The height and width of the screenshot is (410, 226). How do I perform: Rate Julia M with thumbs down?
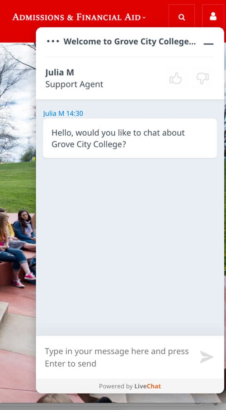point(203,78)
